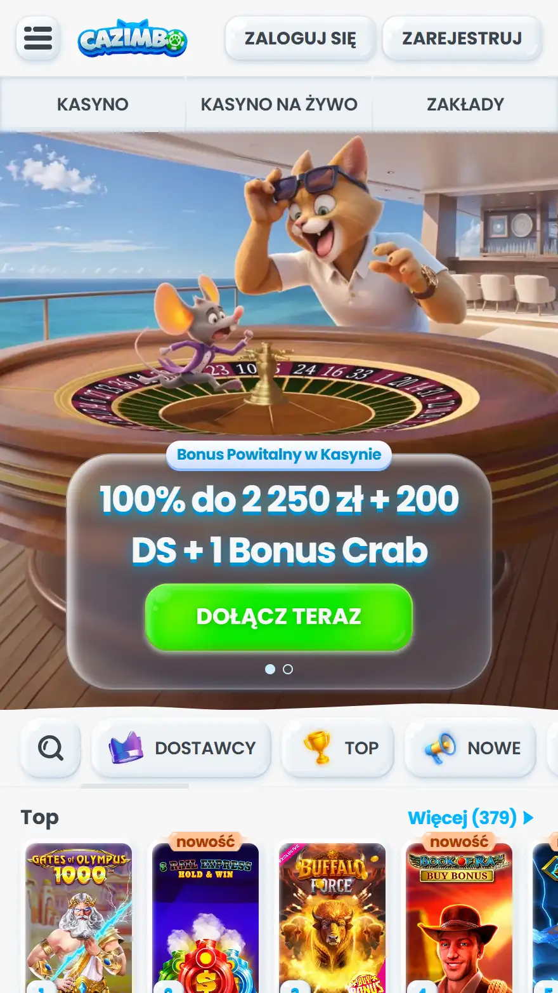Screen dimensions: 558x993
Task: Click the megaphone icon for Nowe
Action: pos(440,748)
